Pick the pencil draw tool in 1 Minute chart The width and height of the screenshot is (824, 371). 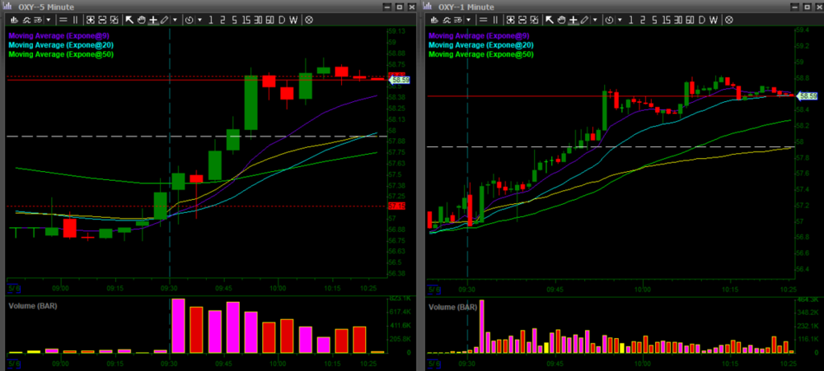click(x=584, y=18)
